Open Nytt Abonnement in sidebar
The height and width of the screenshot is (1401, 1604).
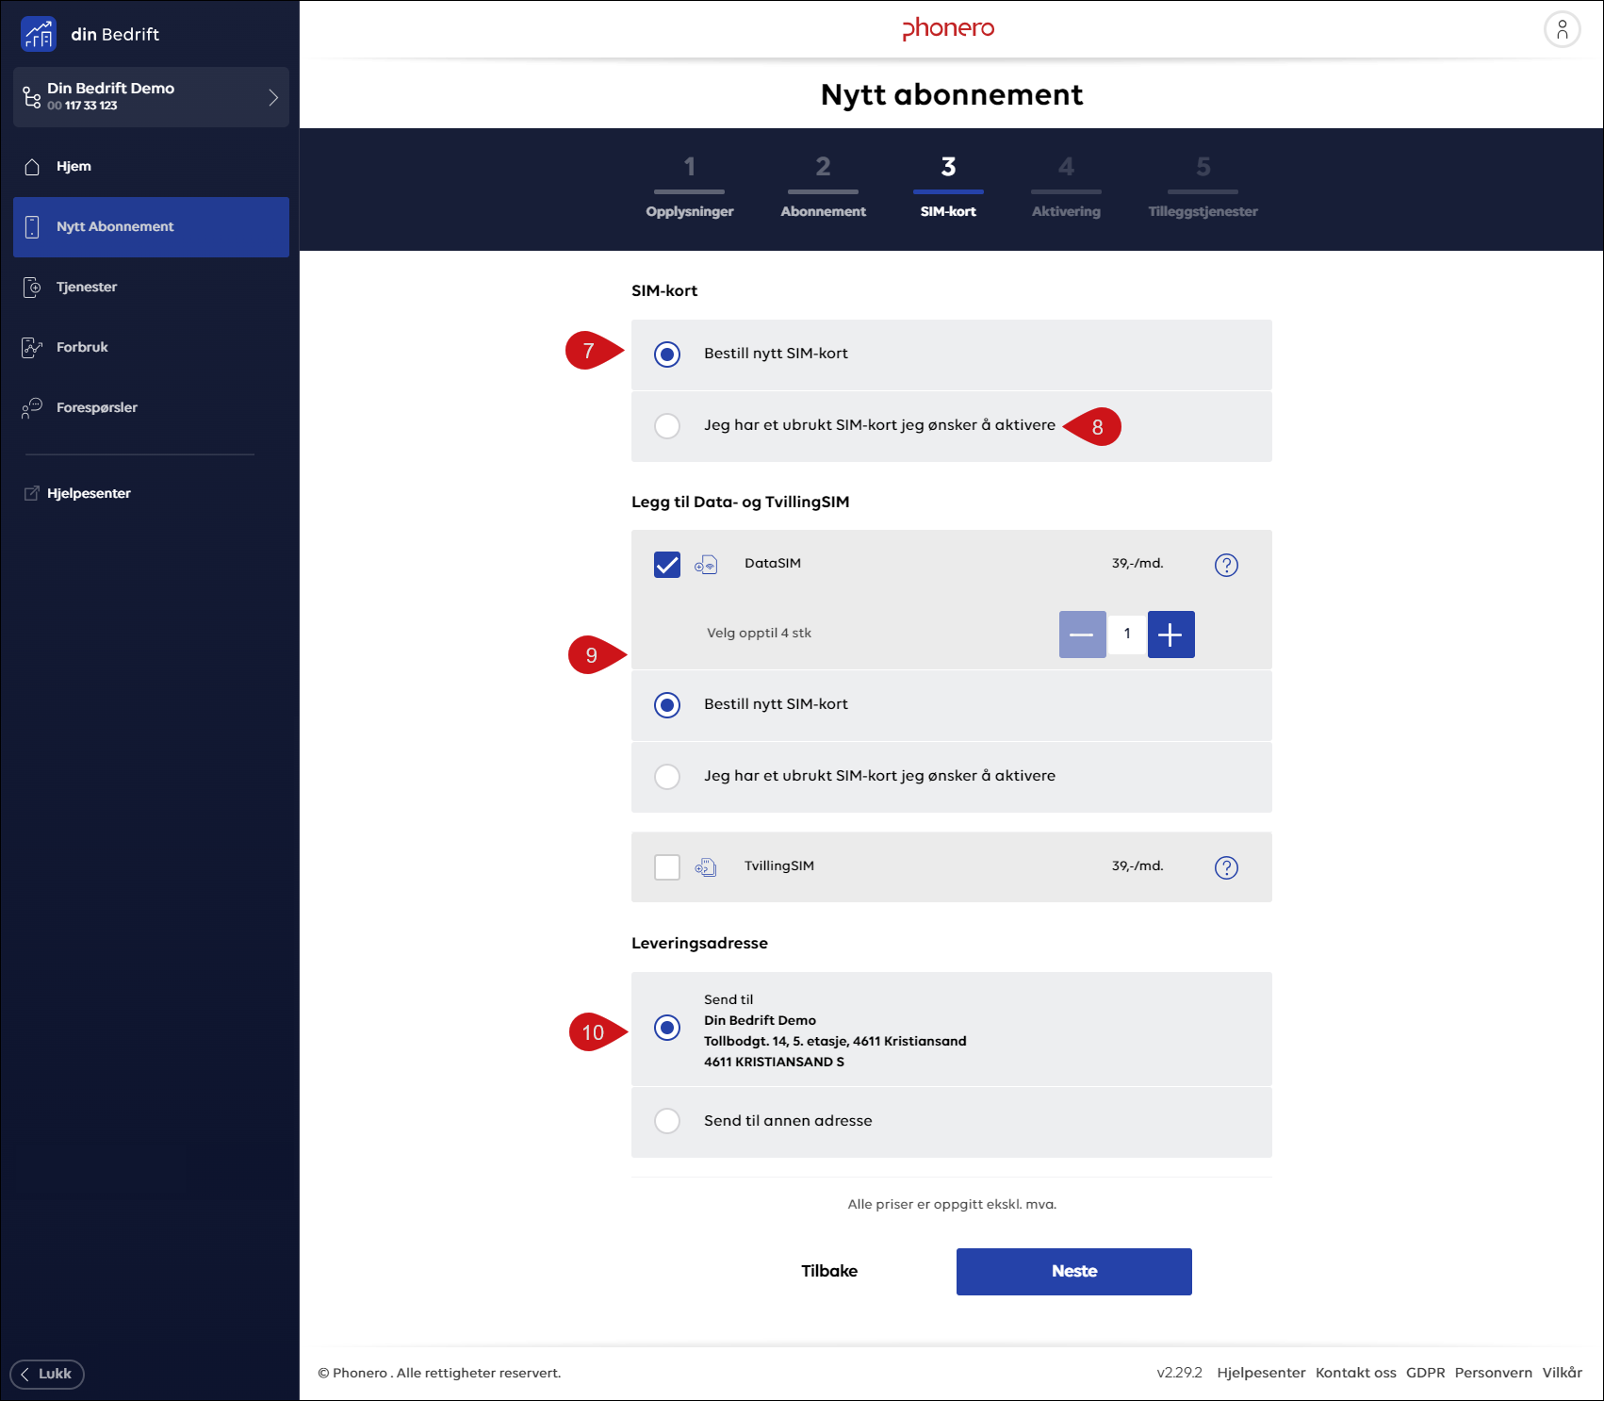[151, 227]
